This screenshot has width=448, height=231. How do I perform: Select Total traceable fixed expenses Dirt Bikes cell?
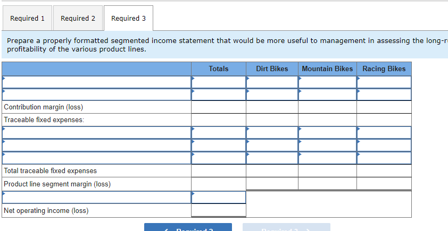pyautogui.click(x=272, y=171)
